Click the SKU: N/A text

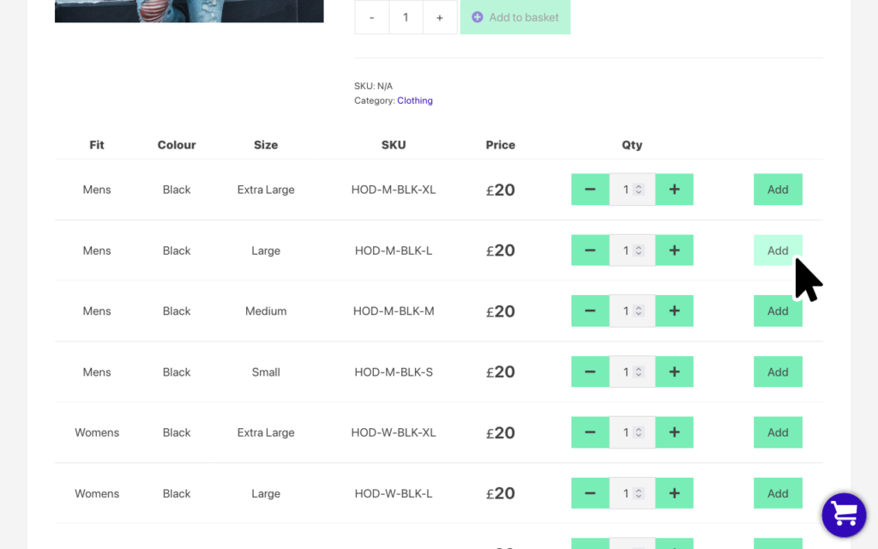[374, 87]
